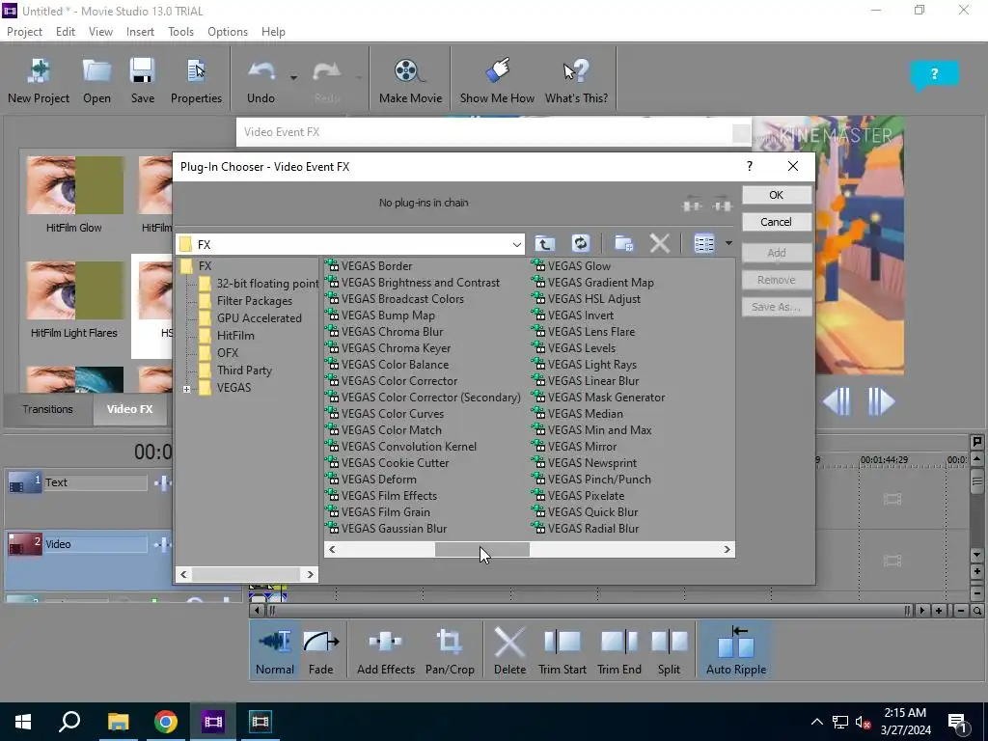
Task: Click the Trim Start tool
Action: [563, 650]
